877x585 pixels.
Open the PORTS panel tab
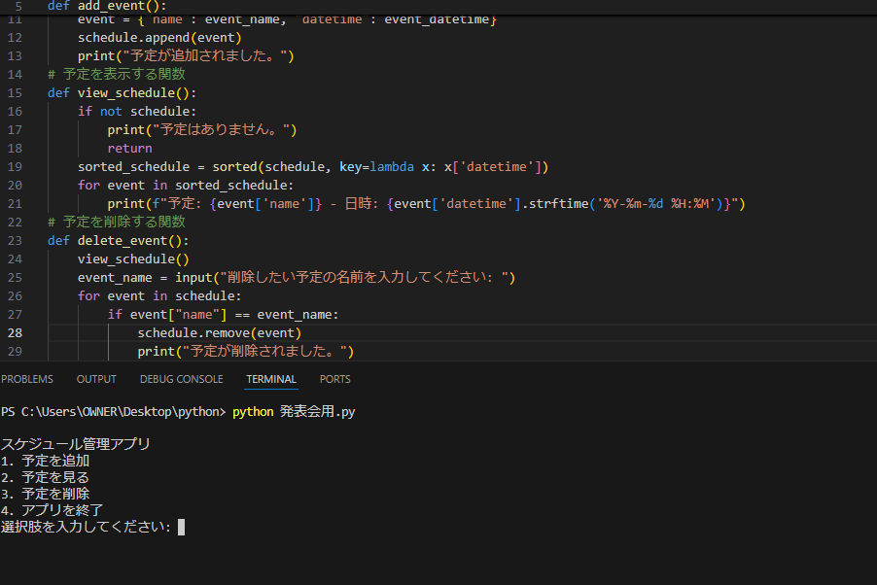tap(335, 379)
